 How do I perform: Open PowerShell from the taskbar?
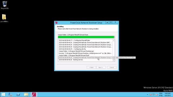(18, 95)
